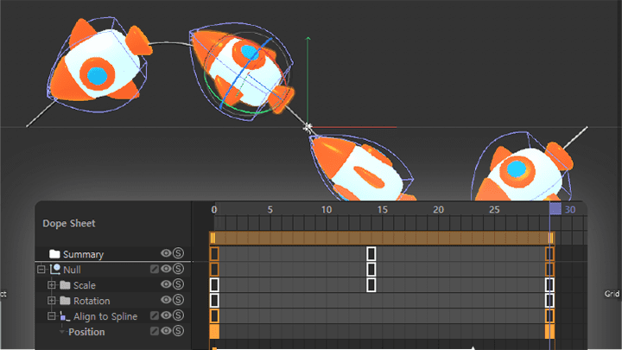
Task: Select the Dope Sheet panel title
Action: 69,224
